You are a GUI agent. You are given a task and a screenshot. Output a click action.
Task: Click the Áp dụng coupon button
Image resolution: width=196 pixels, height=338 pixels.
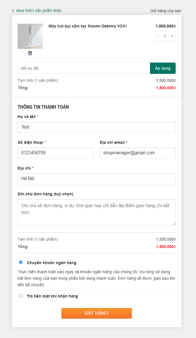pos(163,68)
